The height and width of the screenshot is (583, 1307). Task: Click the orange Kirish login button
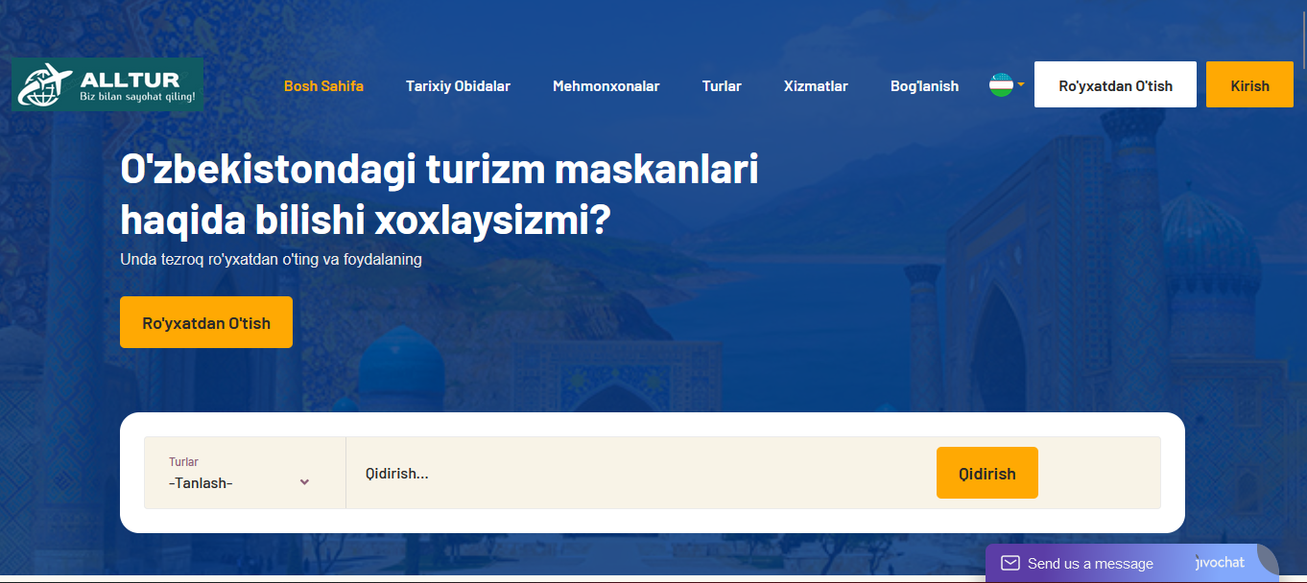click(1249, 85)
